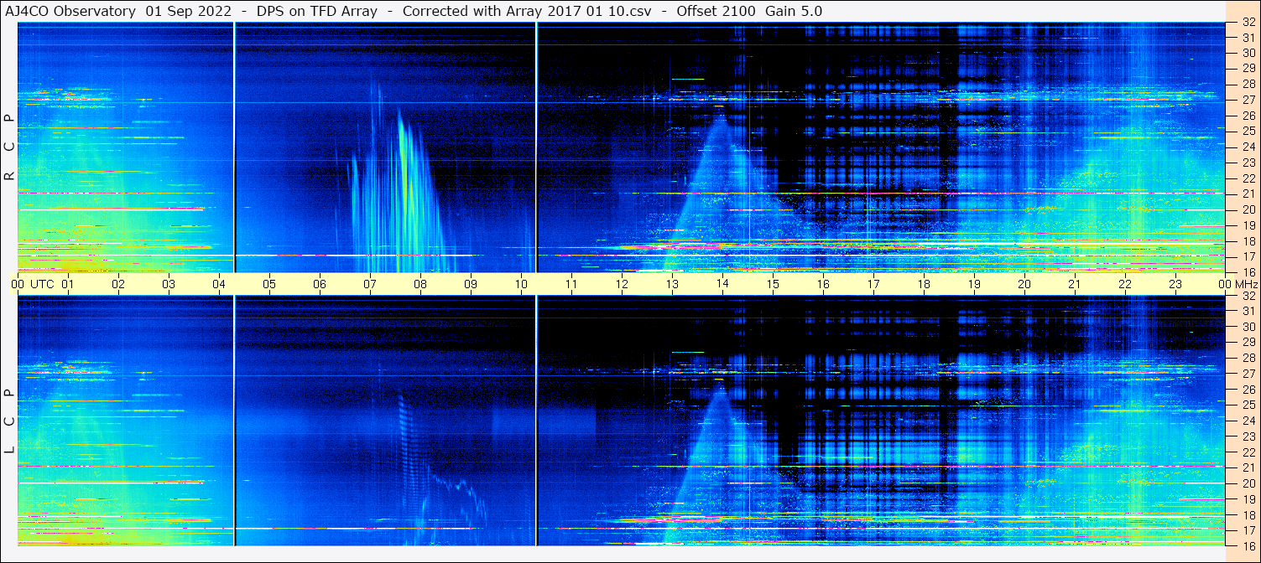1261x563 pixels.
Task: Click the RCP polarization label on left
Action: 9,147
